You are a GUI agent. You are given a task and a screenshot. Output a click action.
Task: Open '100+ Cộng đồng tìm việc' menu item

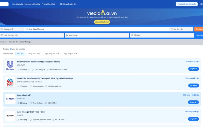(x=68, y=4)
